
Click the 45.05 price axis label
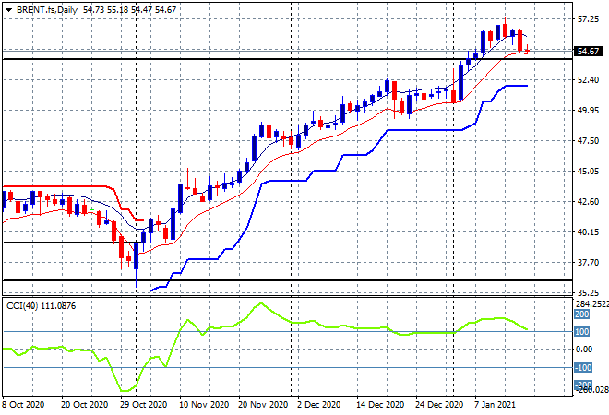tap(588, 172)
